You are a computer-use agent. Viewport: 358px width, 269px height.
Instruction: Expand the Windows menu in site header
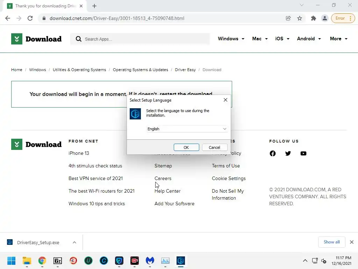231,39
